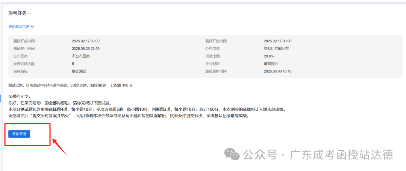This screenshot has width=406, height=171.
Task: Click the WeChat logo in the watermark
Action: click(x=232, y=154)
